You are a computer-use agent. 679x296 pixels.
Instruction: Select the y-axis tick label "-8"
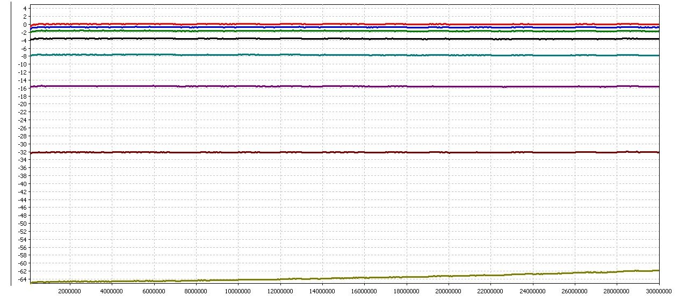[24, 56]
